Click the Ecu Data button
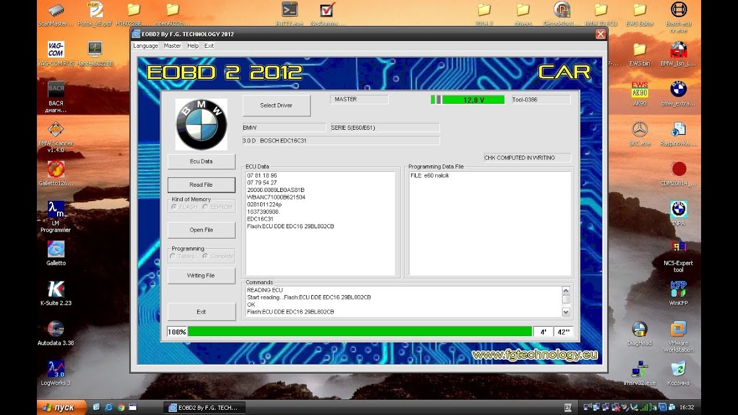This screenshot has height=415, width=738. [201, 161]
